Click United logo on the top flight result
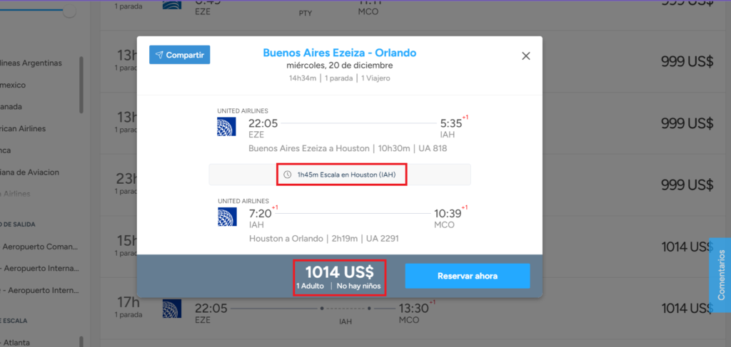This screenshot has height=347, width=731. tap(171, 5)
